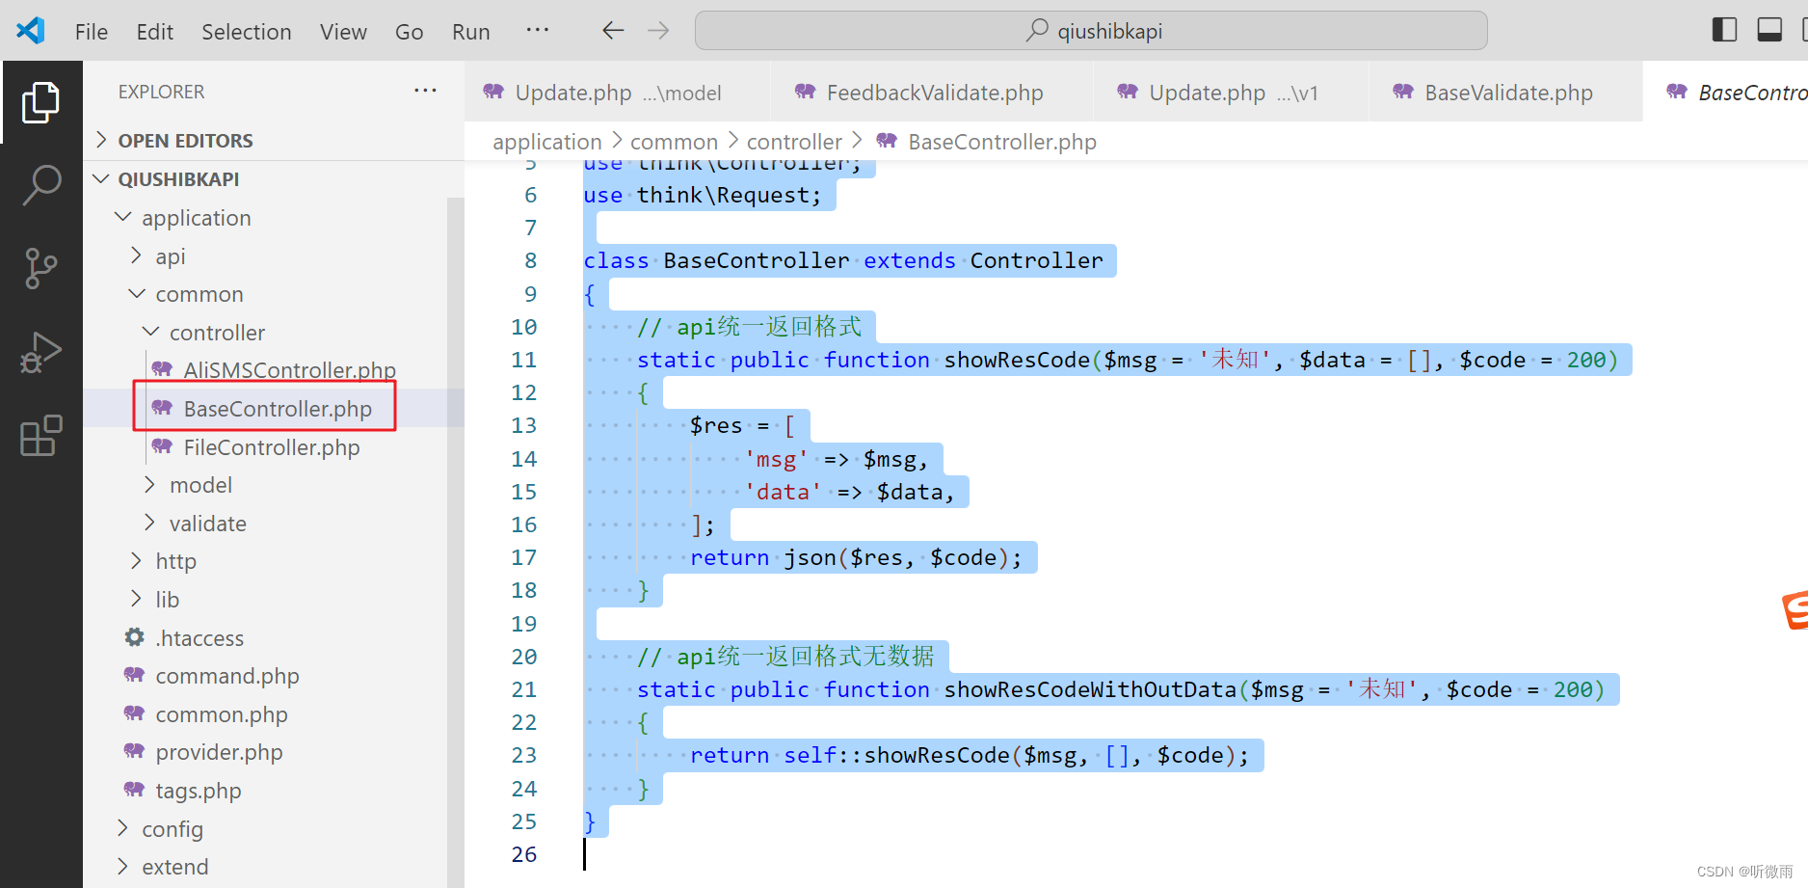Viewport: 1808px width, 888px height.
Task: Expand the lib folder
Action: point(265,600)
